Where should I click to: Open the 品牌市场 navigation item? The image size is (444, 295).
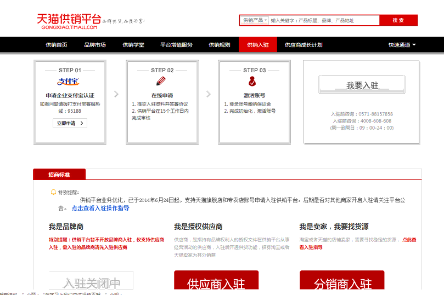[95, 44]
